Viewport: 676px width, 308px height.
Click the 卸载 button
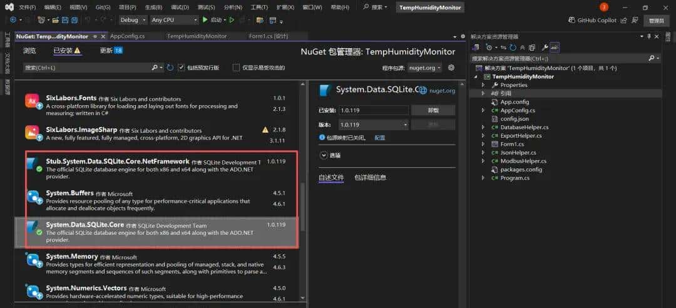(x=433, y=110)
